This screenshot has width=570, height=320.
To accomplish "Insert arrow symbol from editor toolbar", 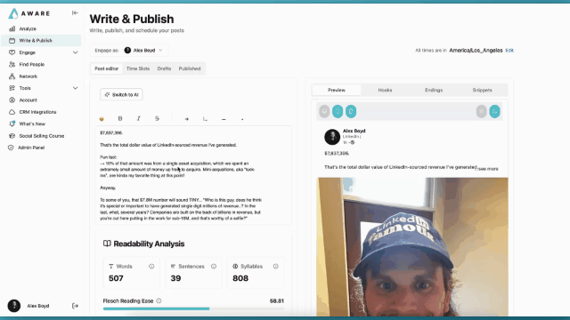I will pos(186,118).
